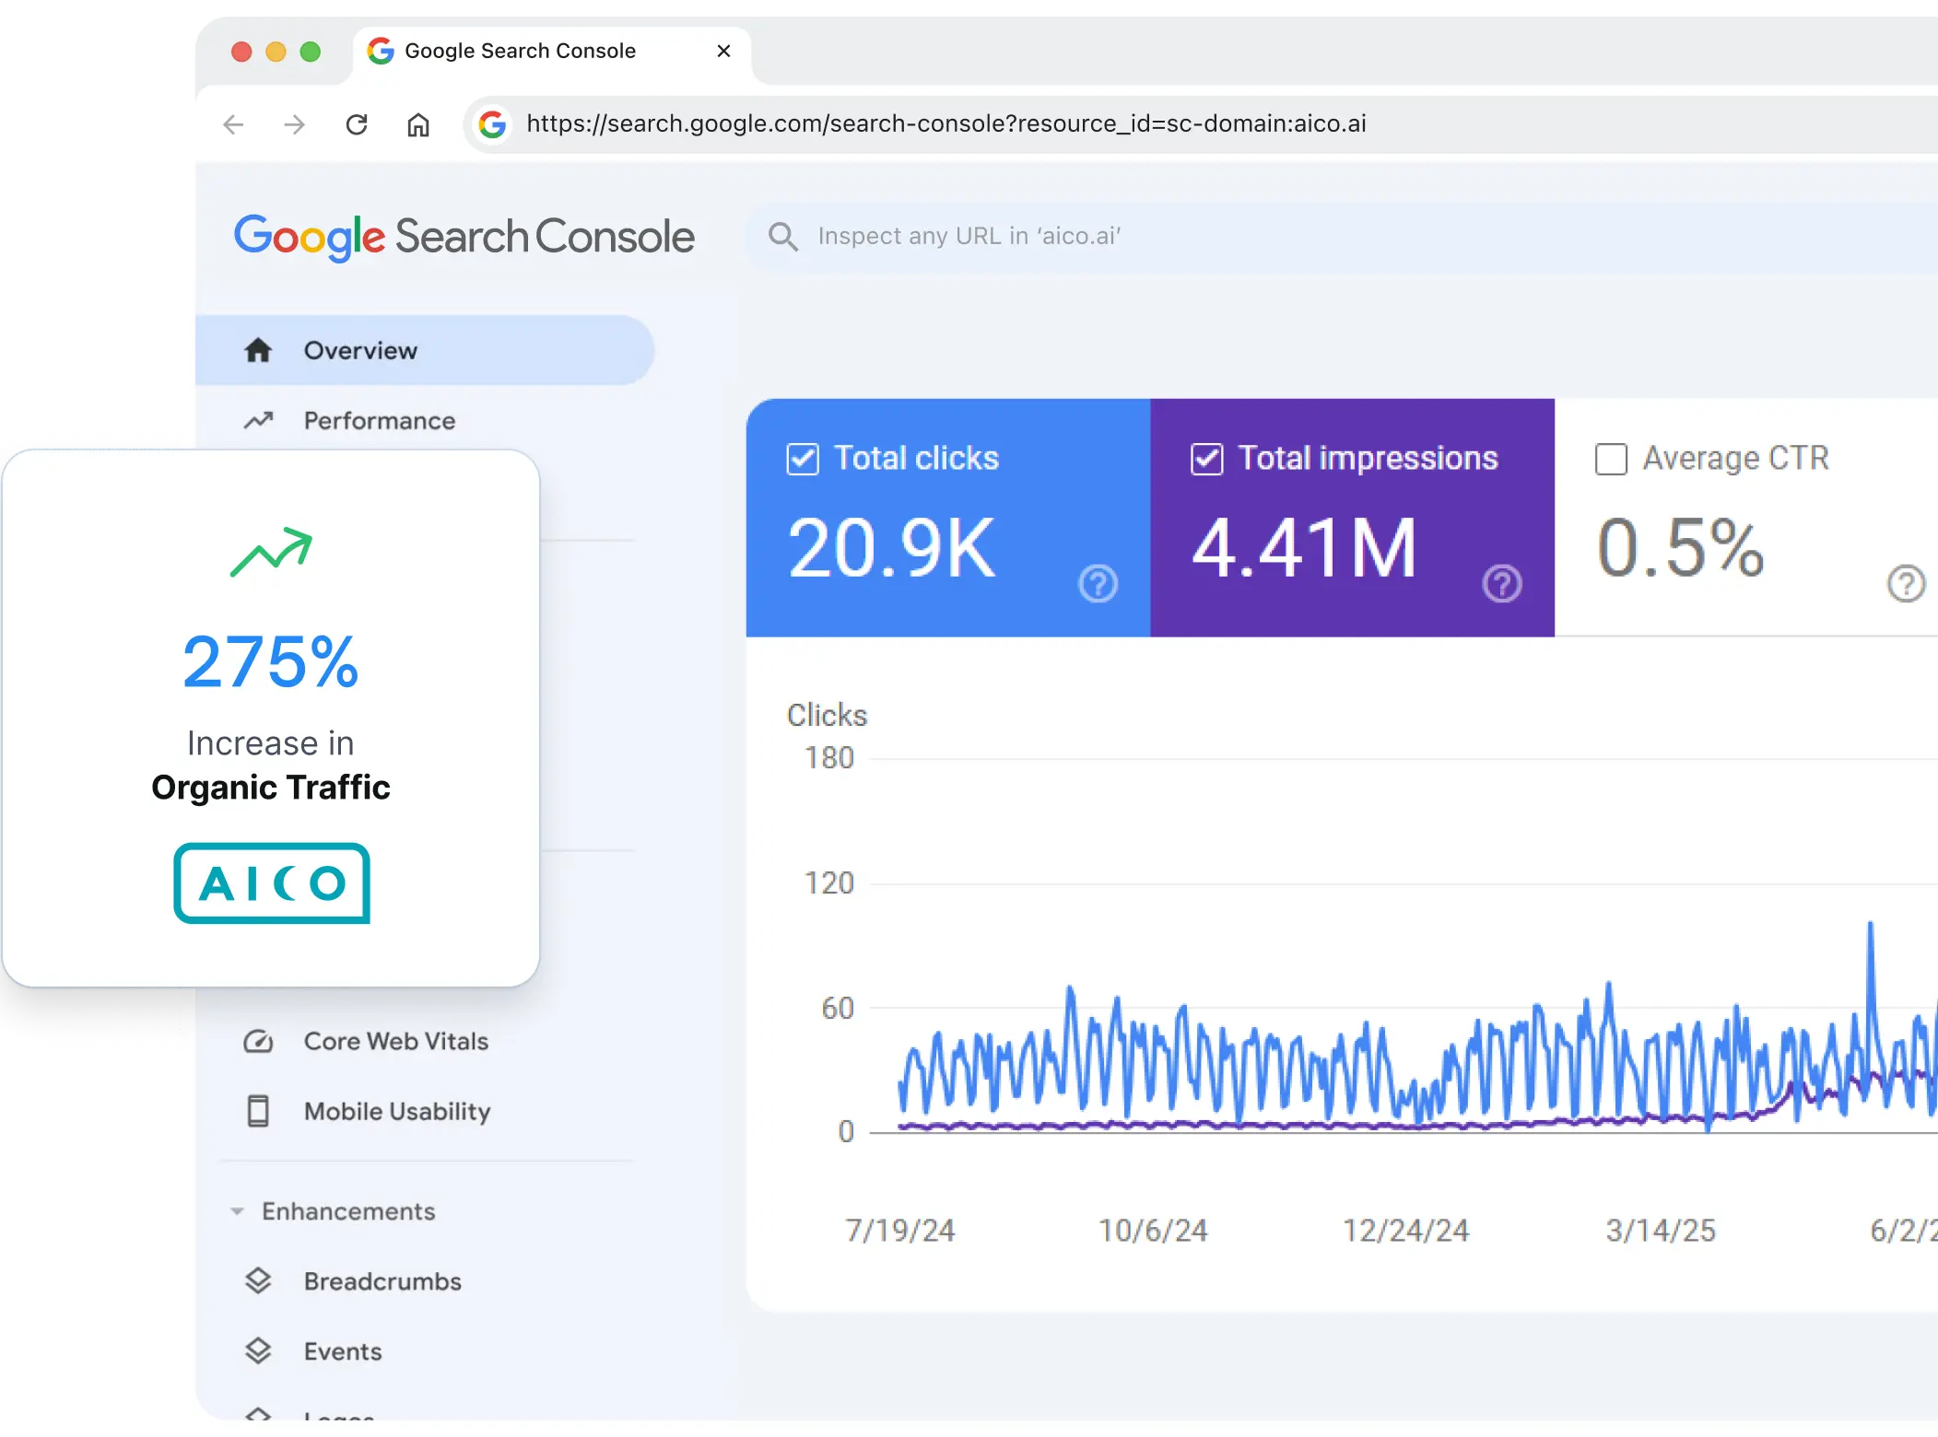
Task: Click the search magnifier icon
Action: click(x=783, y=237)
